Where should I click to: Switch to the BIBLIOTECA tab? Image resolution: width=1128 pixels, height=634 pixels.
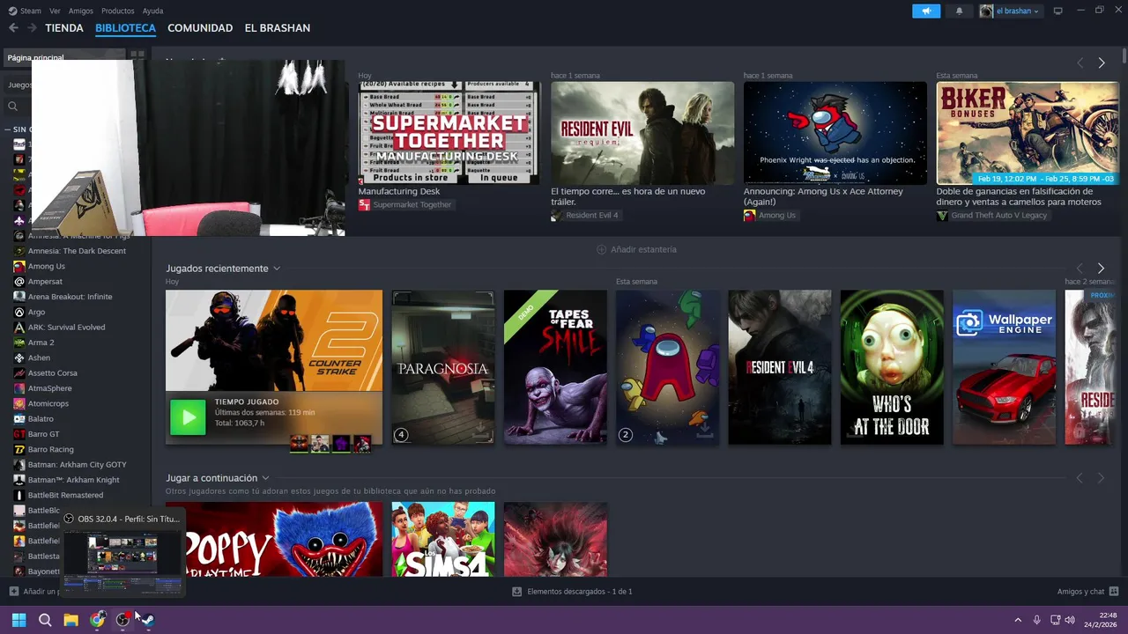pos(125,28)
